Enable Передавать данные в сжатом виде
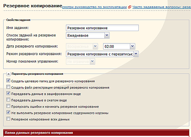This screenshot has width=191, height=137. click(x=8, y=100)
